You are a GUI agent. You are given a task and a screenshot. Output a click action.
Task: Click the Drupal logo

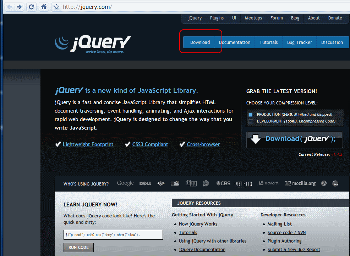click(335, 183)
